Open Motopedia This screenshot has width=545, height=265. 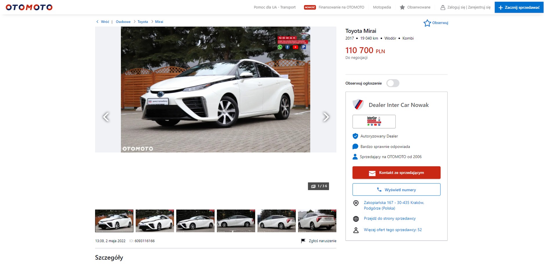tap(382, 7)
